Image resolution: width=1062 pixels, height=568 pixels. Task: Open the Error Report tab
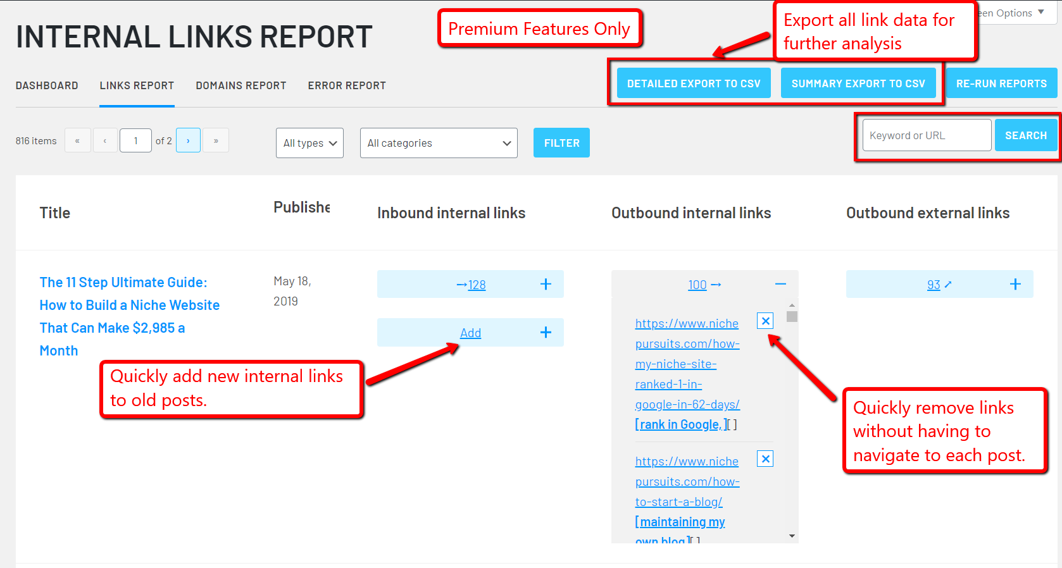click(346, 85)
